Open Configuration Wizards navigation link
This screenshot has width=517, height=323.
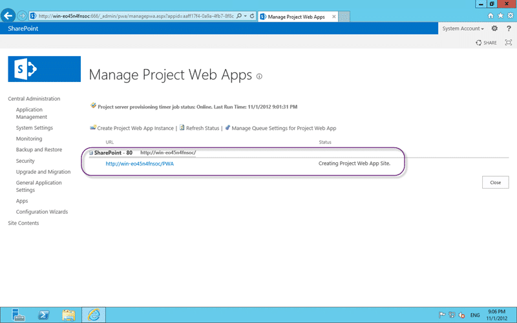point(42,212)
